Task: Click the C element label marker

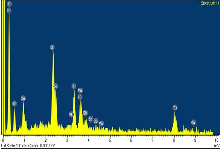Action: tap(9, 4)
